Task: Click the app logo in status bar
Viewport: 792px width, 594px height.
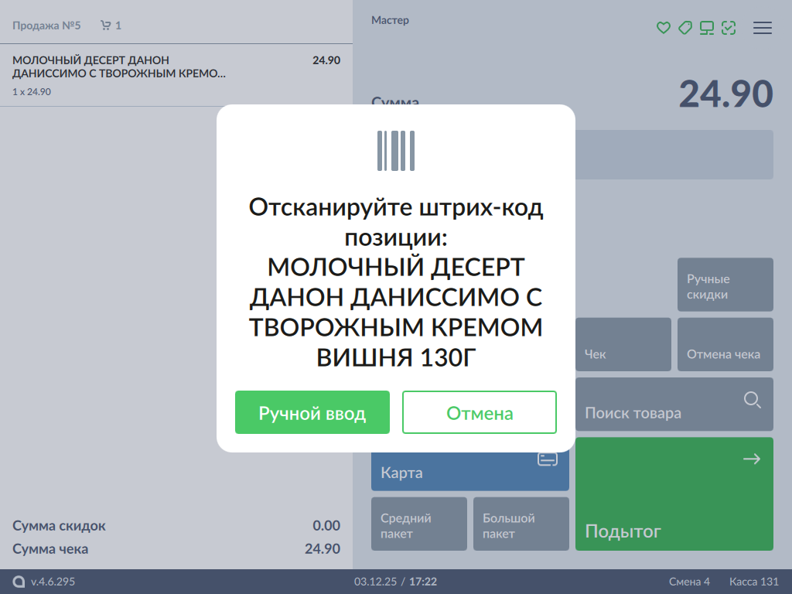Action: pos(19,582)
